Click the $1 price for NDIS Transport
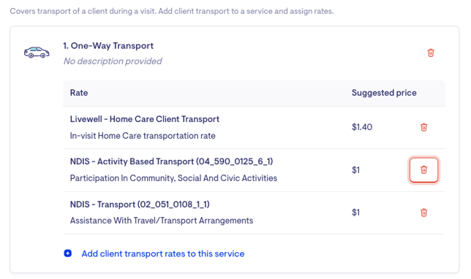471x279 pixels. [355, 213]
